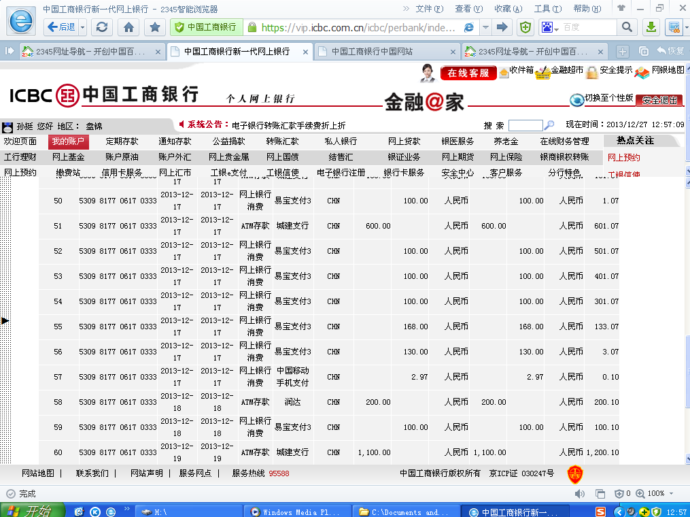Toggle the sound speaker icon in status bar
Screen dimensions: 690x517
[619, 493]
